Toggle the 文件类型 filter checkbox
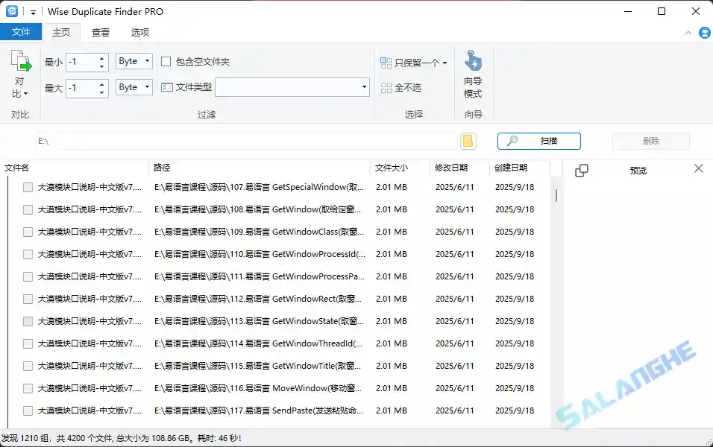Screen dimensions: 713x447 [169, 87]
